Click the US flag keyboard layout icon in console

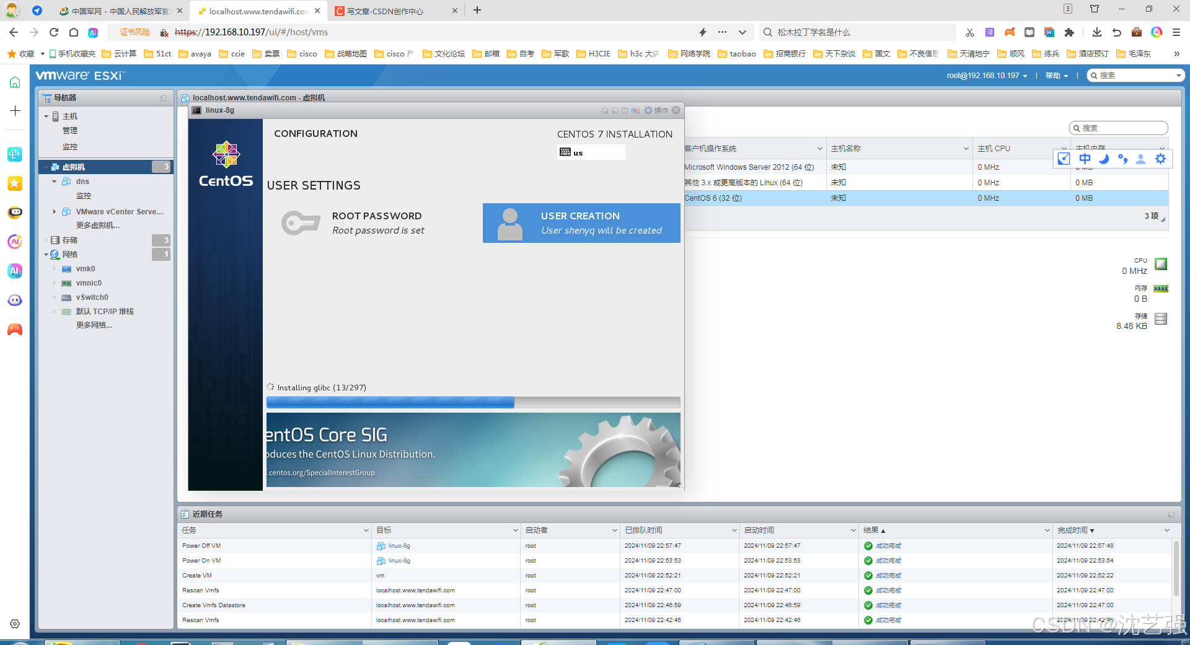click(635, 110)
